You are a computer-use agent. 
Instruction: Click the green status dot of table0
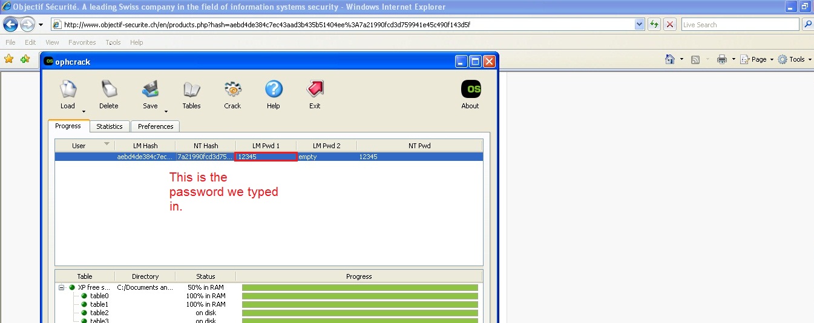84,296
